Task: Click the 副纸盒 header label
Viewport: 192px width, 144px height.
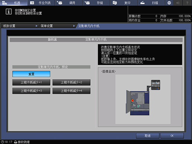Action: pos(52,40)
